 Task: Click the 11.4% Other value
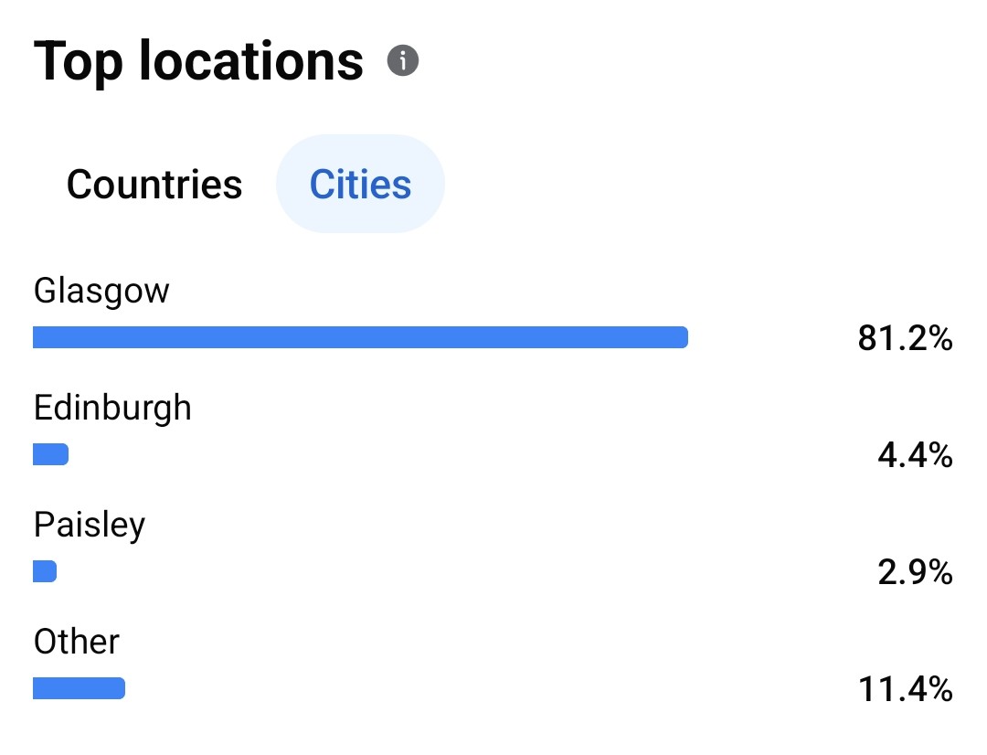[905, 690]
